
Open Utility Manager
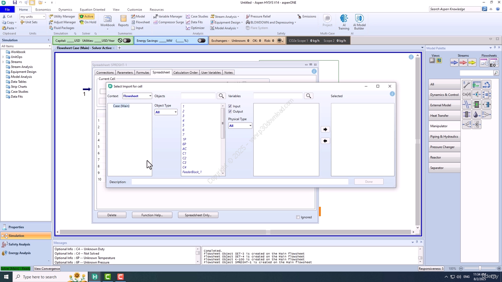tap(62, 16)
